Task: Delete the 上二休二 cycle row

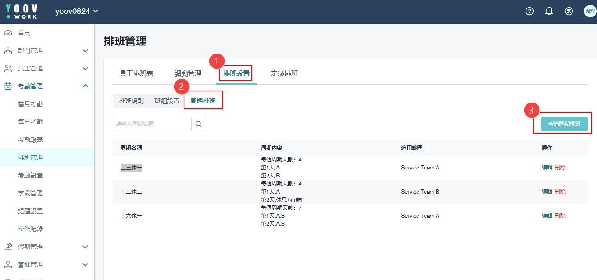Action: point(560,192)
